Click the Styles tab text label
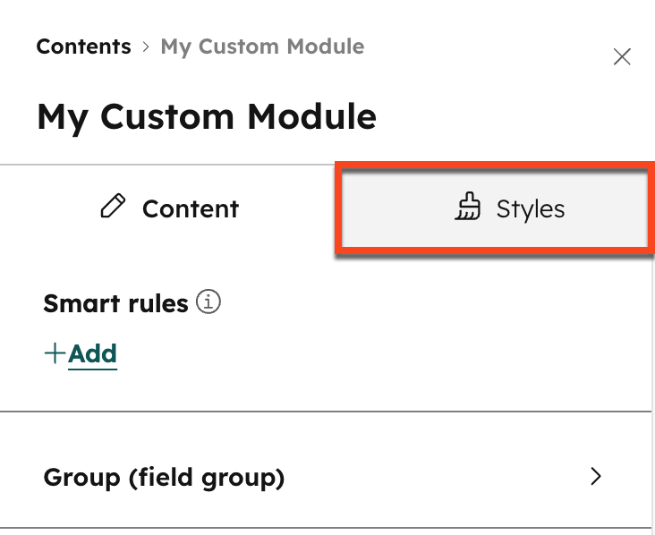This screenshot has height=535, width=655. click(531, 208)
